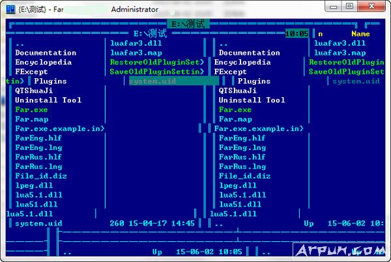Select FarRus.lng in the right panel
Image resolution: width=391 pixels, height=262 pixels.
242,167
